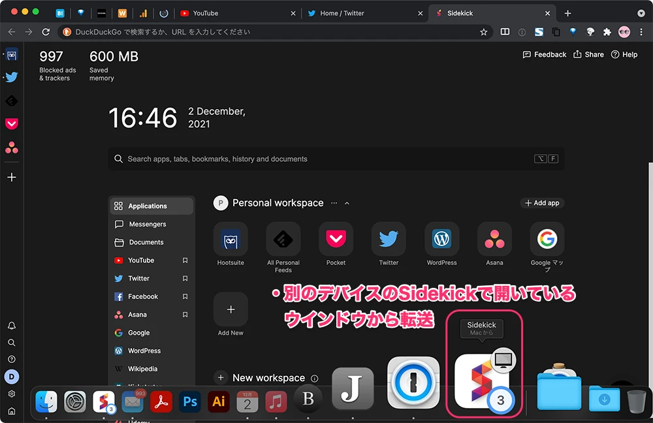Close the YouTube tab

pos(293,13)
